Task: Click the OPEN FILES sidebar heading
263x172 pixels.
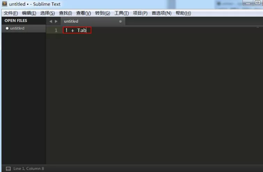Action: click(x=16, y=21)
